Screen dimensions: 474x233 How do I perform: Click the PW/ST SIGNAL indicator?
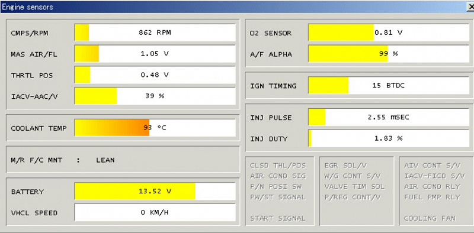click(278, 197)
